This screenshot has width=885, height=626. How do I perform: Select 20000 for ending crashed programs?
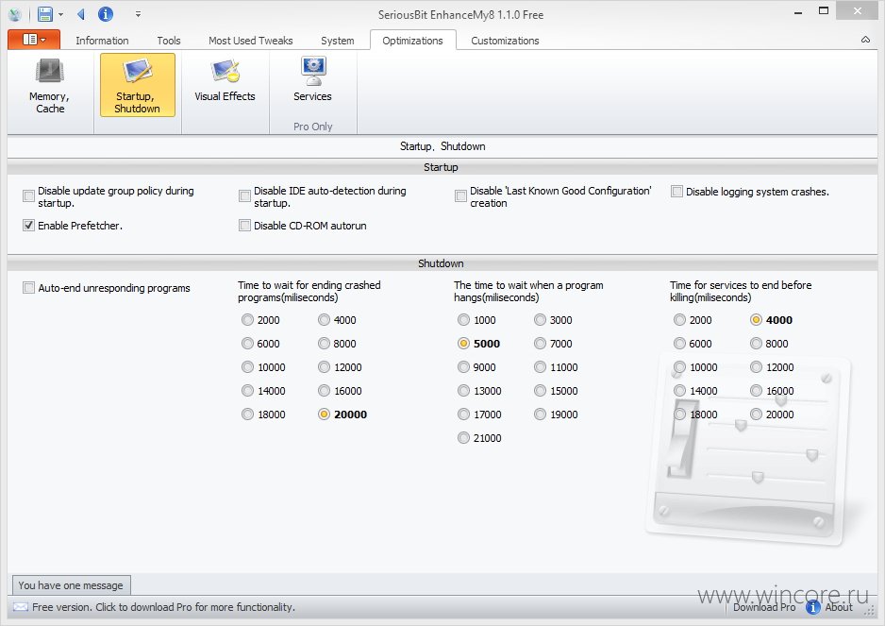pyautogui.click(x=324, y=415)
